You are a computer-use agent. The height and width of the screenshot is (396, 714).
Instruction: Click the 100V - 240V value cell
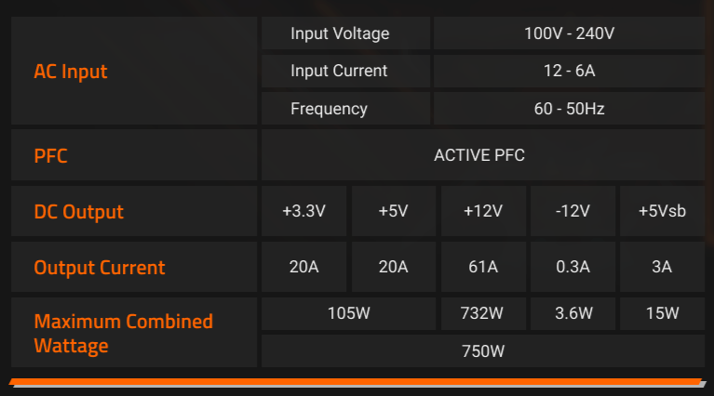569,34
